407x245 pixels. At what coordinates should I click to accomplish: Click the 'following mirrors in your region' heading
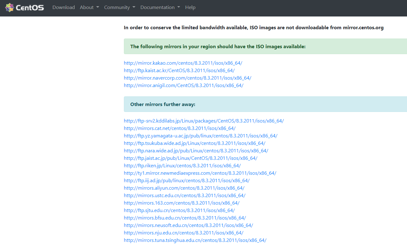tap(218, 47)
